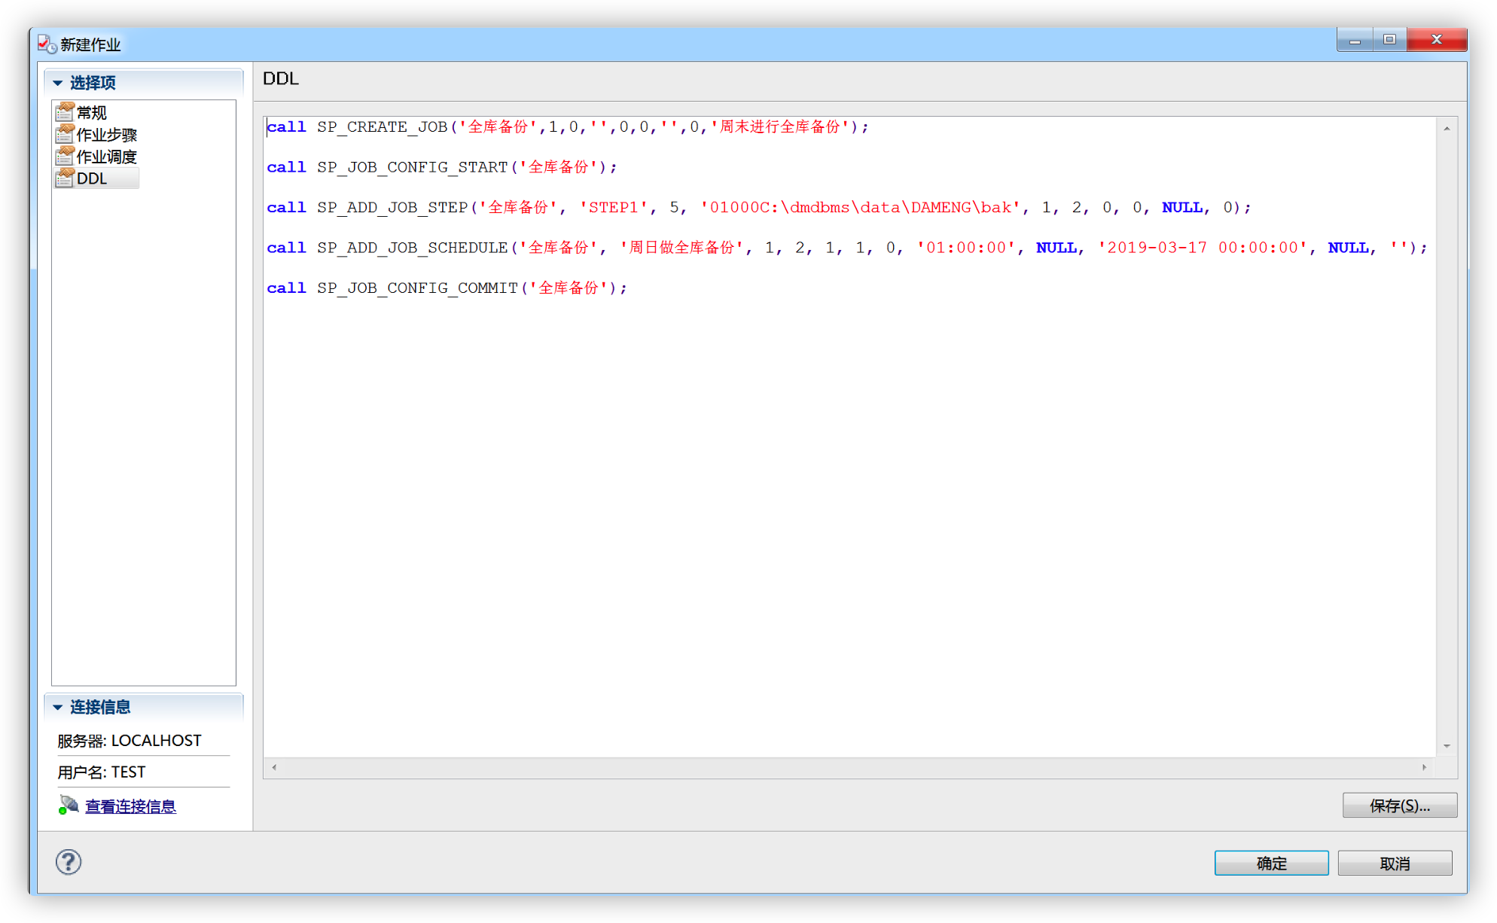
Task: Close the 新建作业 window
Action: (x=1437, y=40)
